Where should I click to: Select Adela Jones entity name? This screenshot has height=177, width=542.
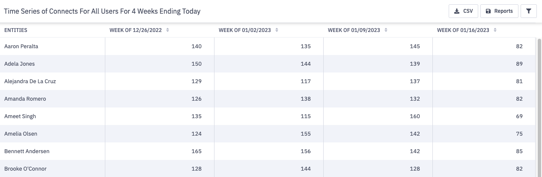[19, 64]
